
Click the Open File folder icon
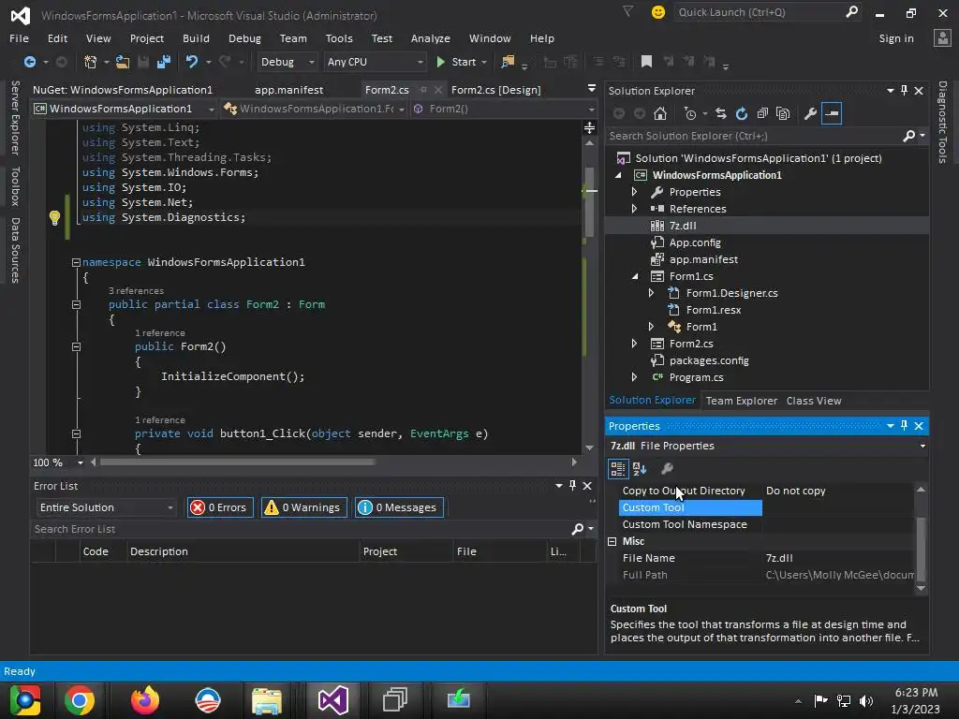[123, 62]
